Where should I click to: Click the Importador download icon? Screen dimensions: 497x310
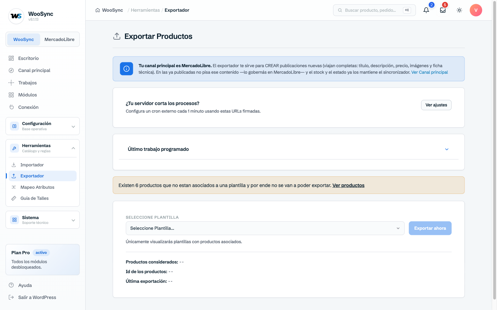point(14,165)
